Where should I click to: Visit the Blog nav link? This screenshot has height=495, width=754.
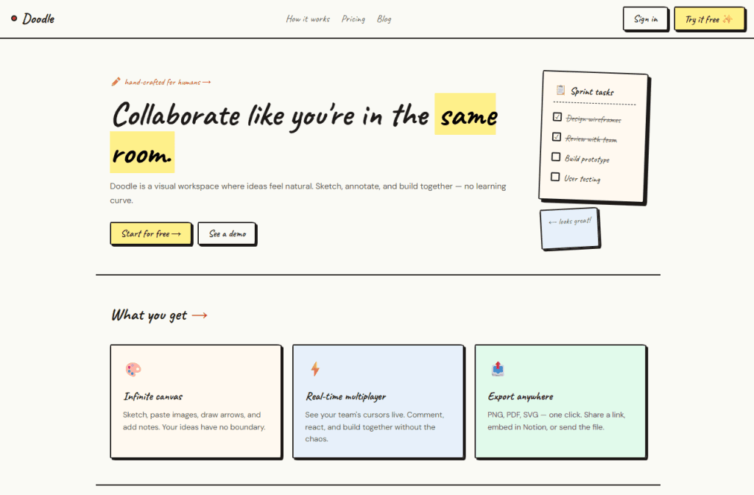[x=384, y=19]
